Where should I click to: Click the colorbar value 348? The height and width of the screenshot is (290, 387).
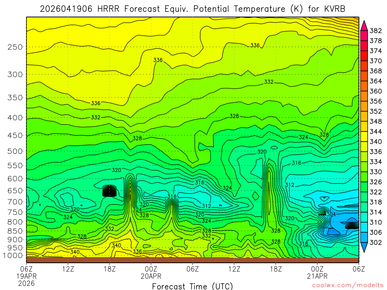pos(375,122)
